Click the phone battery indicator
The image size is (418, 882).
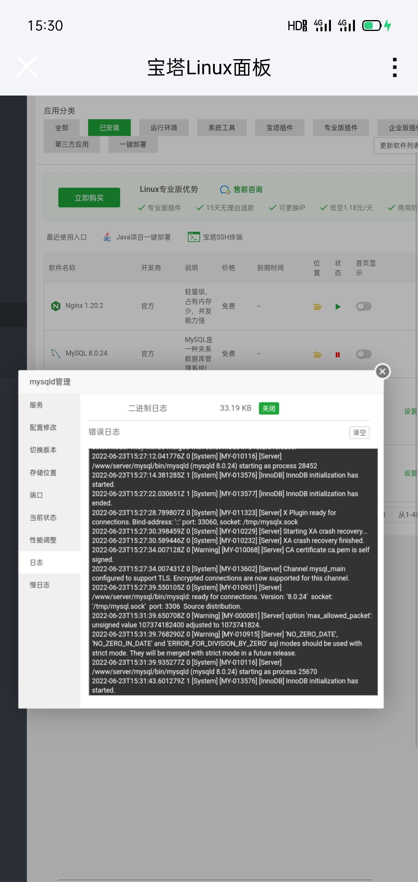[x=372, y=26]
